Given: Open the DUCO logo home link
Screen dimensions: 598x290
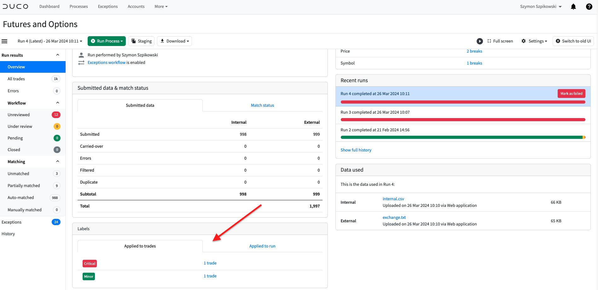Looking at the screenshot, I should [x=15, y=6].
